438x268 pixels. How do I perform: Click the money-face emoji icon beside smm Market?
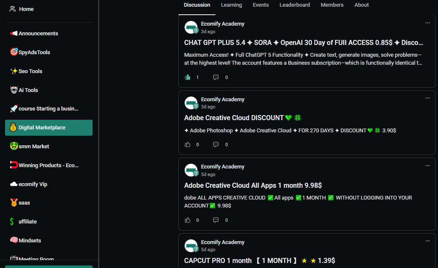13,146
